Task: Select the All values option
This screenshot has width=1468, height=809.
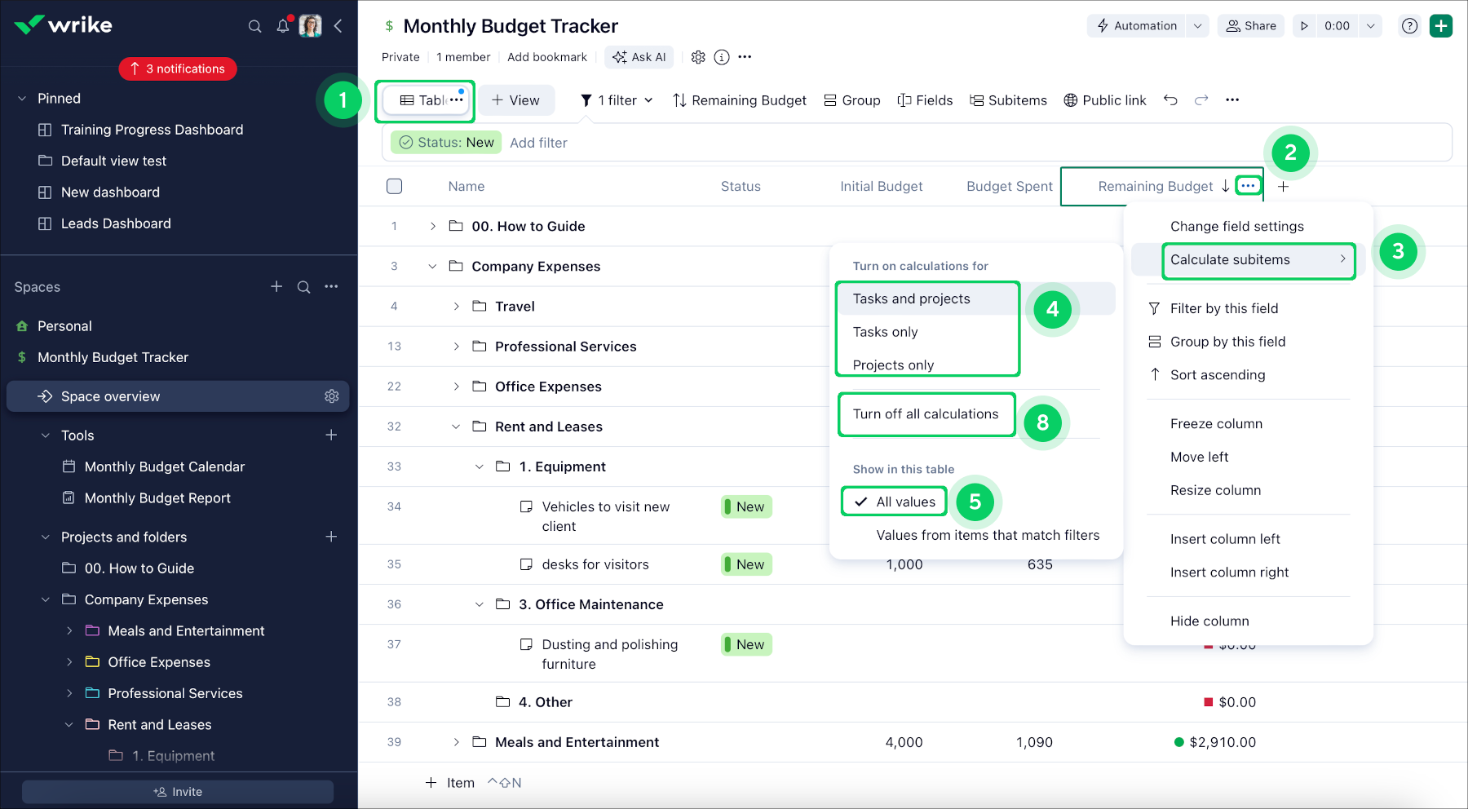Action: pyautogui.click(x=905, y=502)
